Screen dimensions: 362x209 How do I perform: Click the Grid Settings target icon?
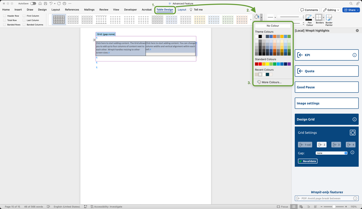click(353, 133)
